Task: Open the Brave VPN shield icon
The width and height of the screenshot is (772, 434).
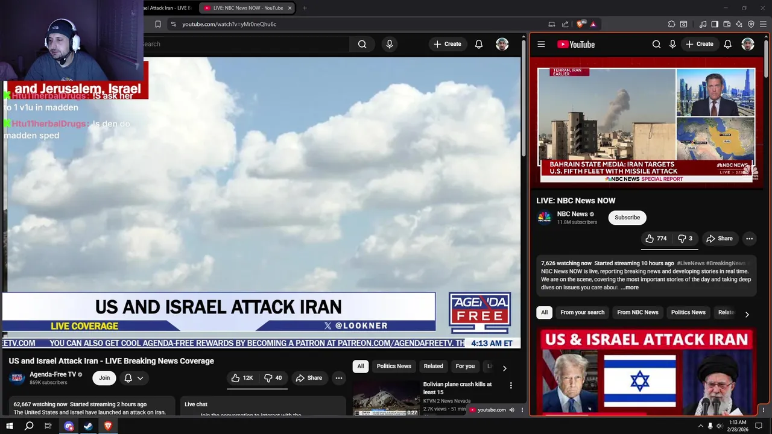Action: [751, 24]
